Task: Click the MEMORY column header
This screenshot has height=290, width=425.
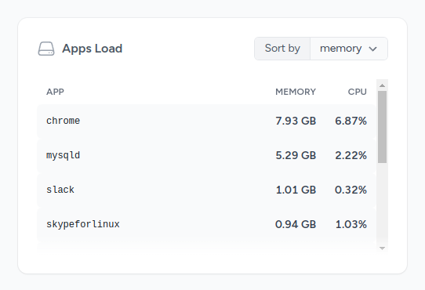Action: [296, 92]
